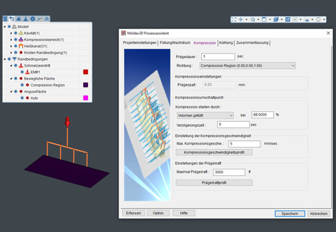Toggle visibility dot of Modell
Screen dimensions: 336x232
(x=9, y=26)
